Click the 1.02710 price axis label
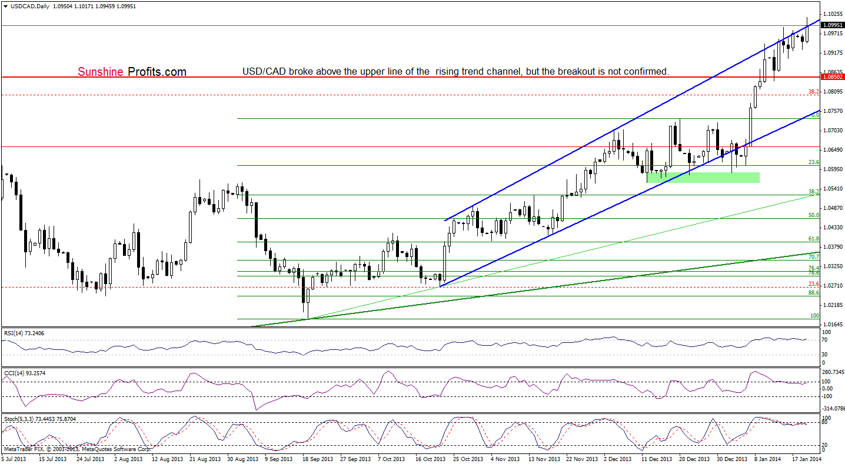This screenshot has width=845, height=464. pos(833,286)
